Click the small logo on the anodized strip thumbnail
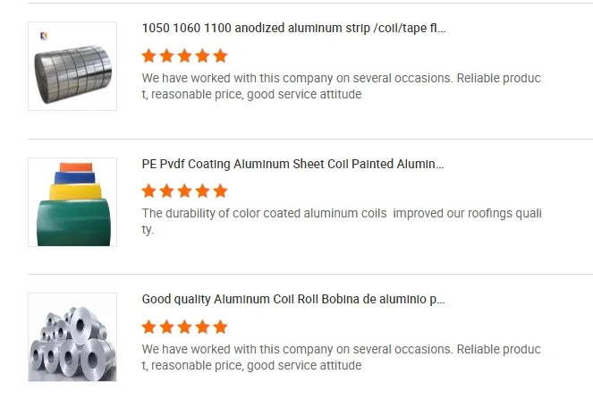Screen dimensions: 593x400 [x=44, y=36]
